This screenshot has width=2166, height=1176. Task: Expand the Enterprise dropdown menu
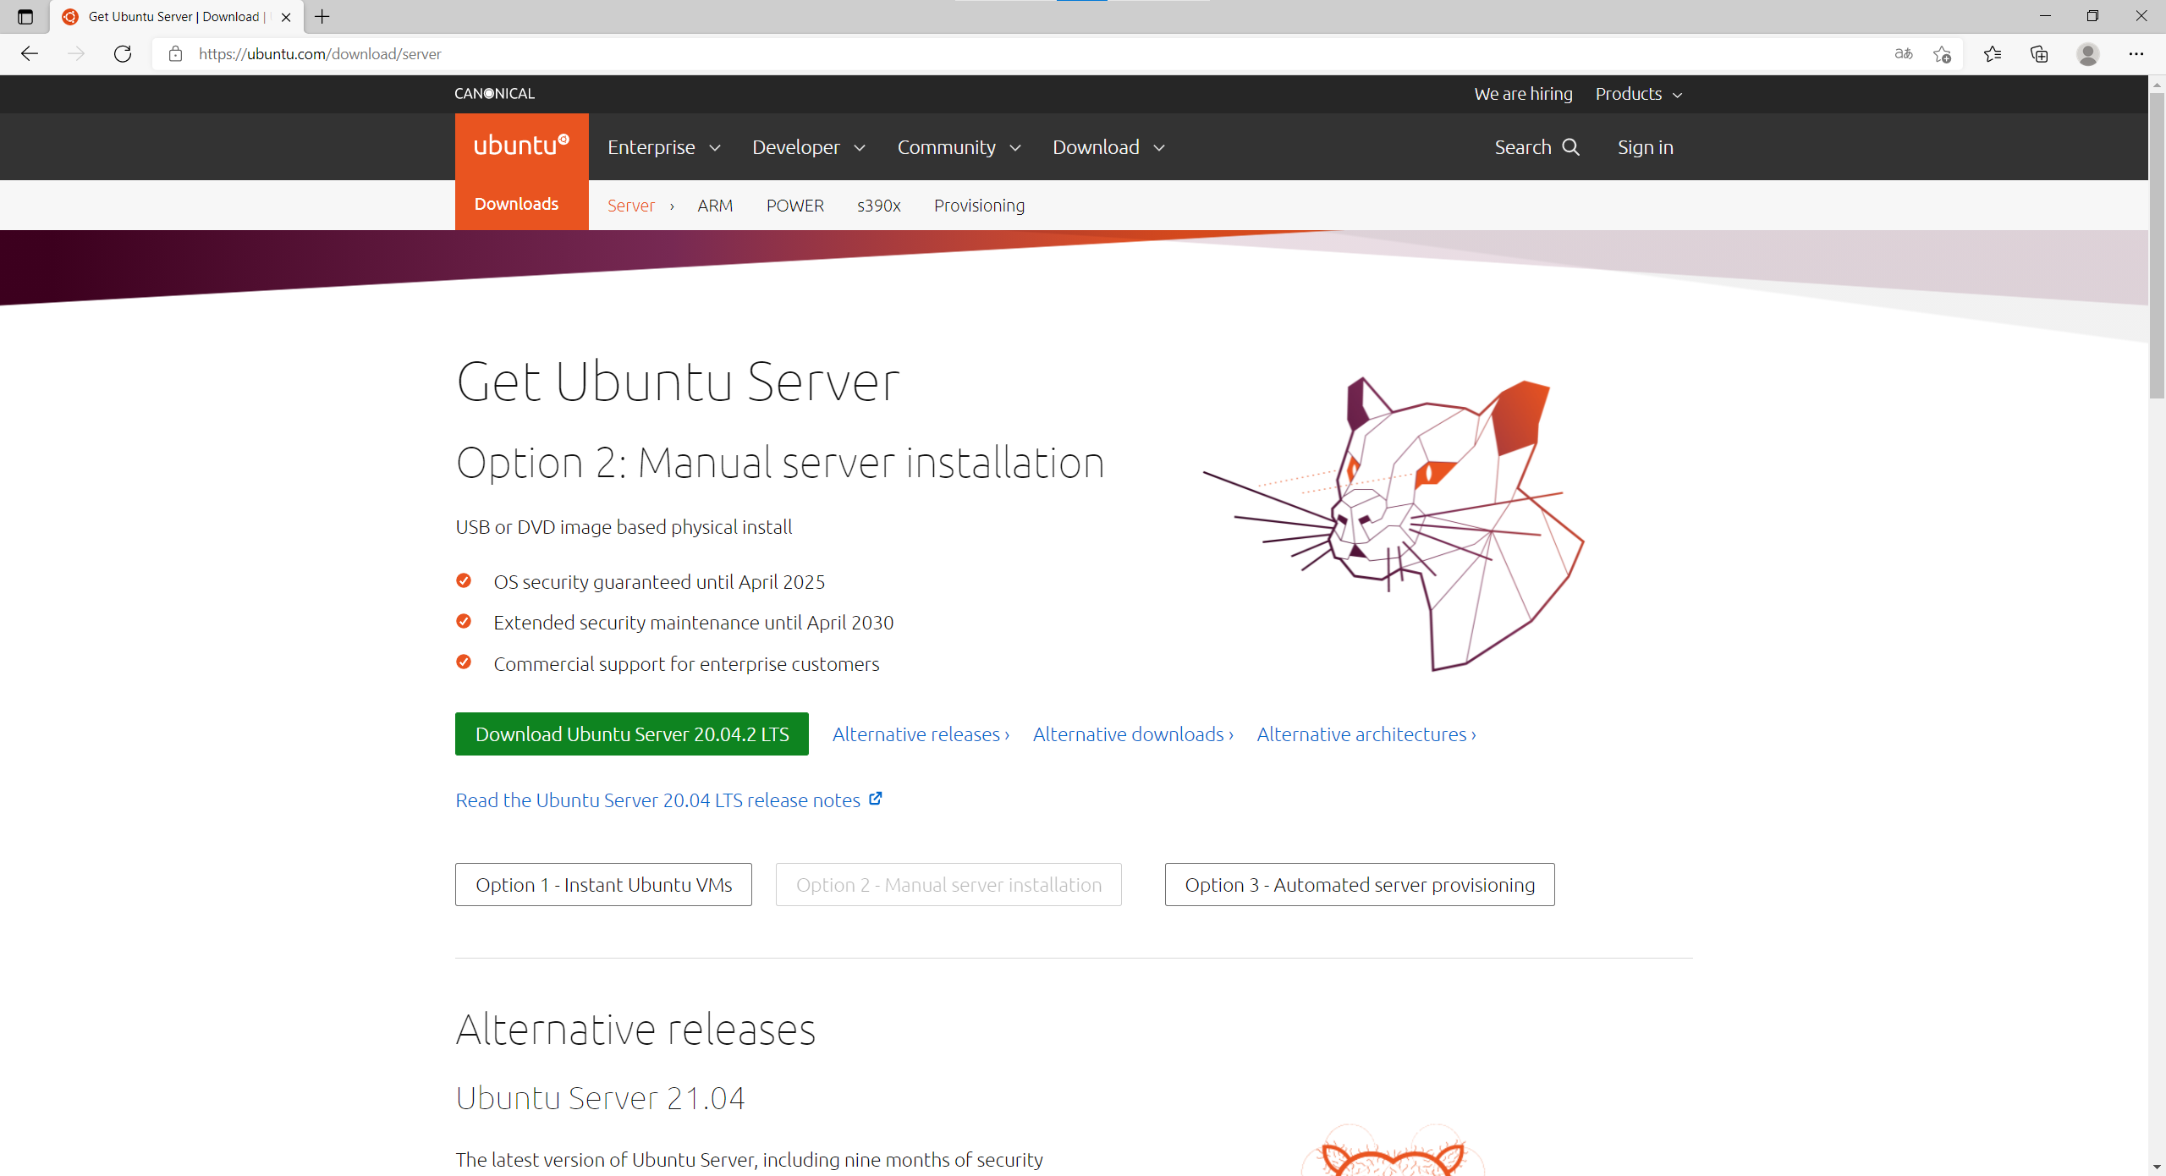(663, 147)
